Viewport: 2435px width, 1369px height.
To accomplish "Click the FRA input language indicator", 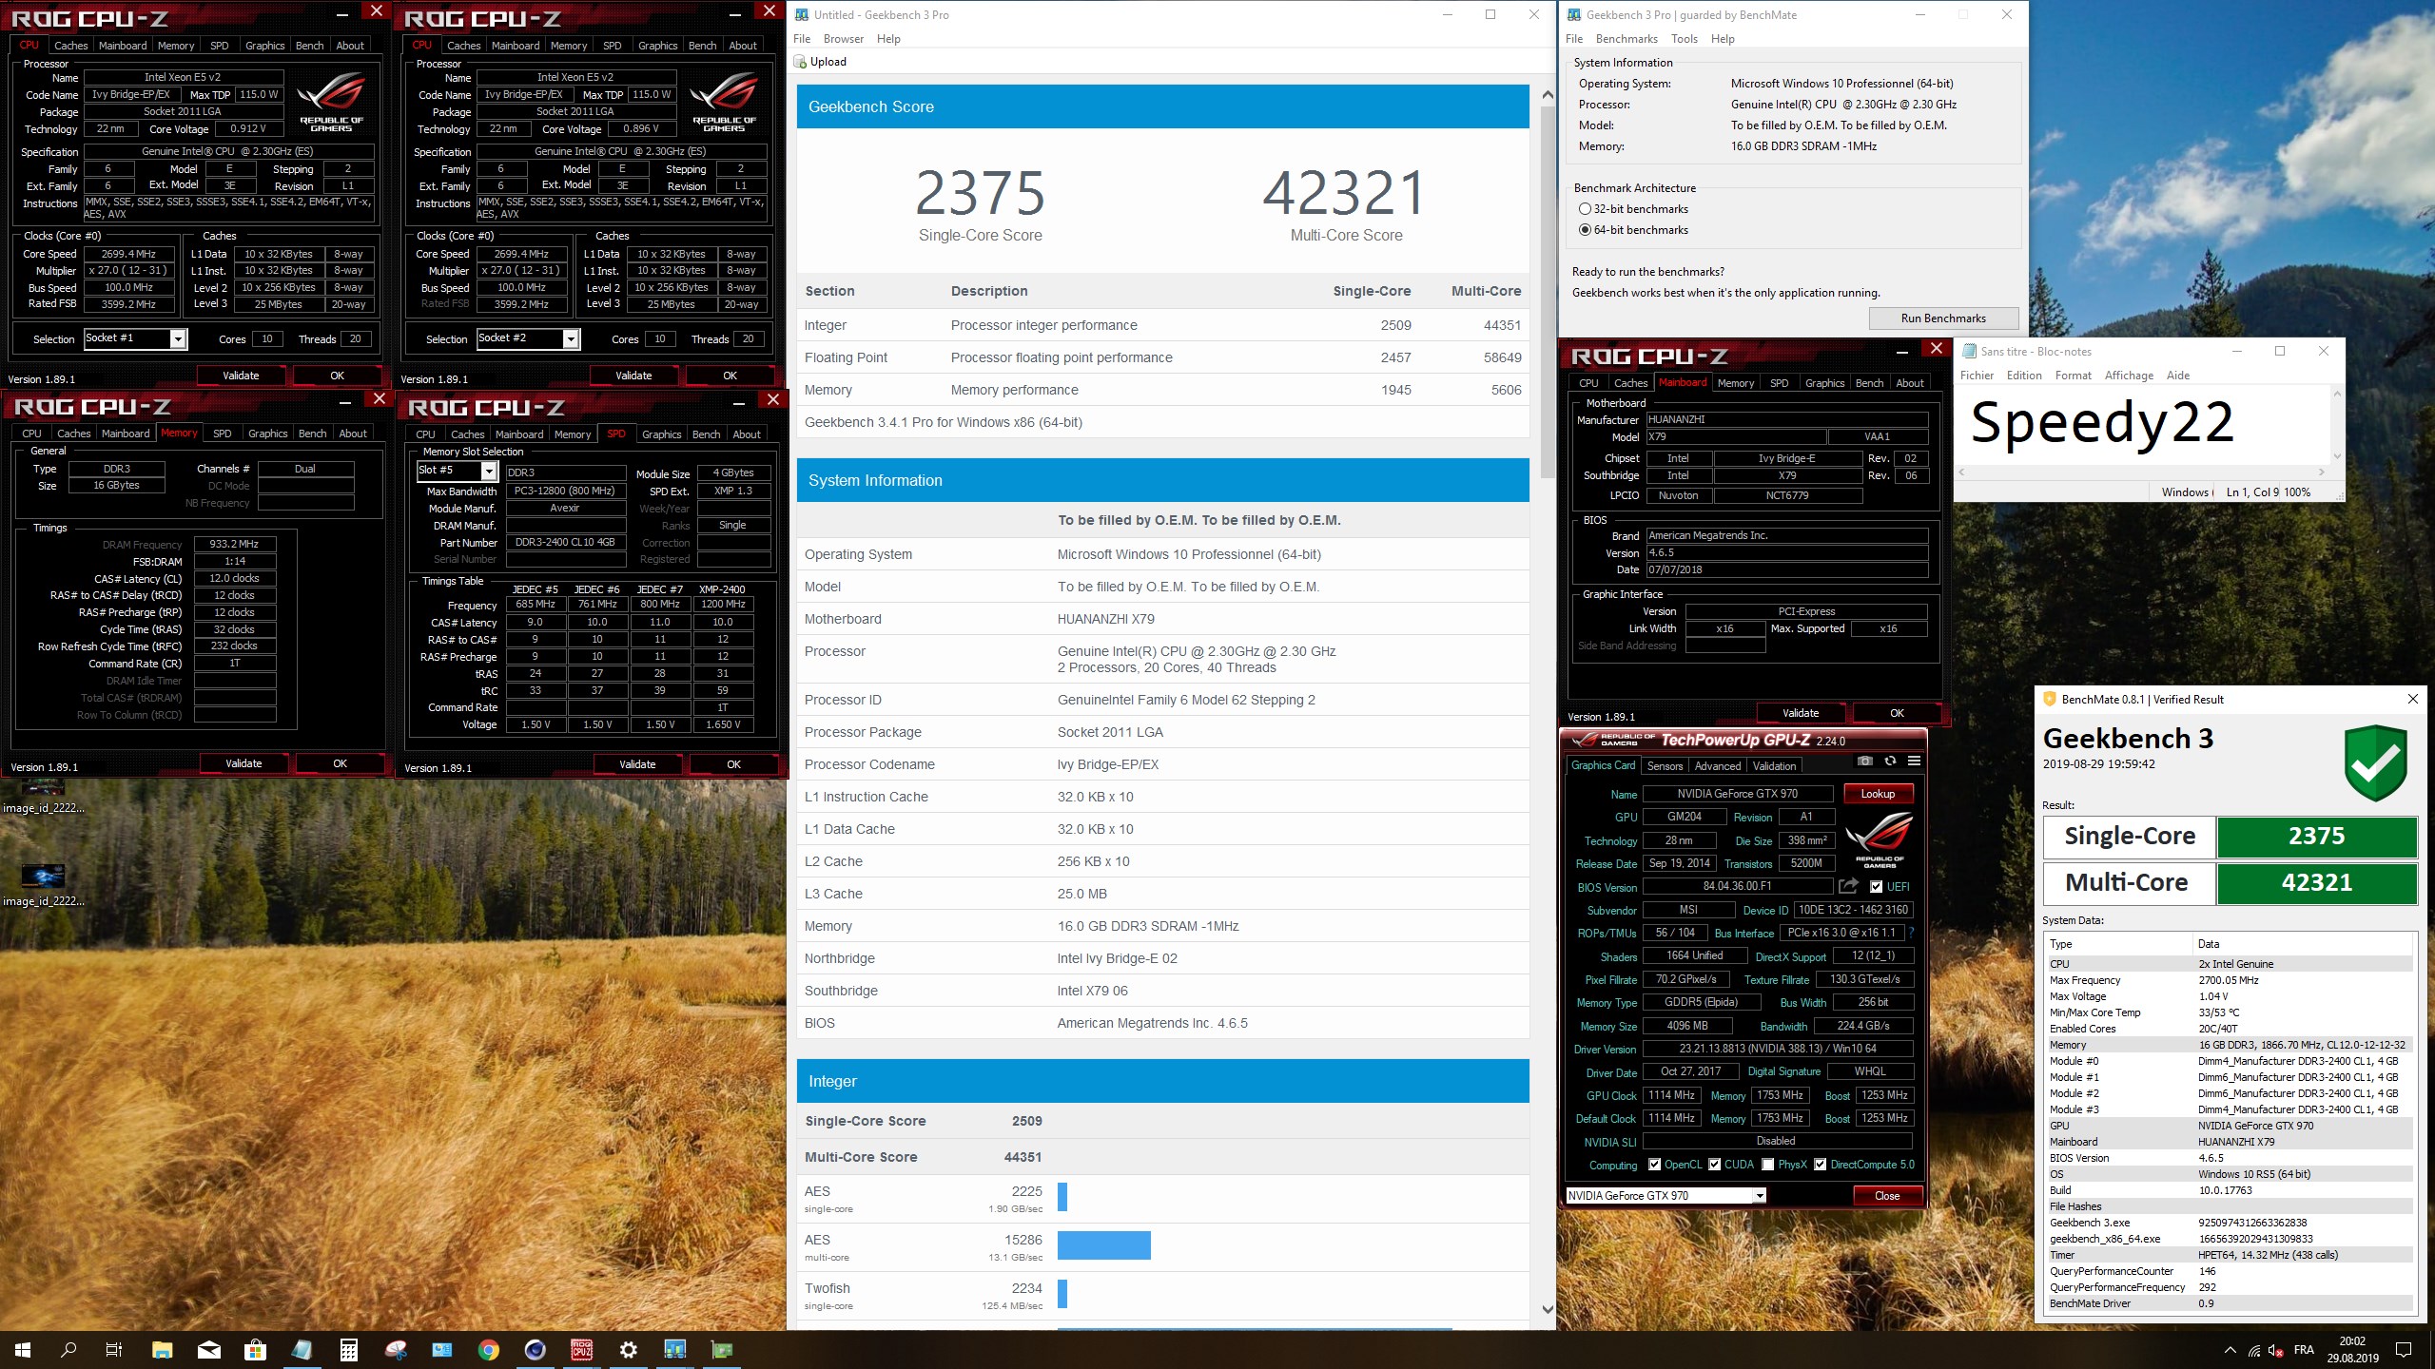I will (2304, 1350).
